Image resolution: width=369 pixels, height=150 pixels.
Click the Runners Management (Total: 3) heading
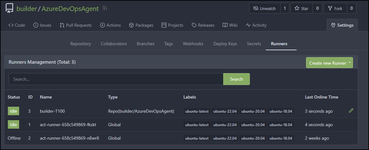pos(42,62)
